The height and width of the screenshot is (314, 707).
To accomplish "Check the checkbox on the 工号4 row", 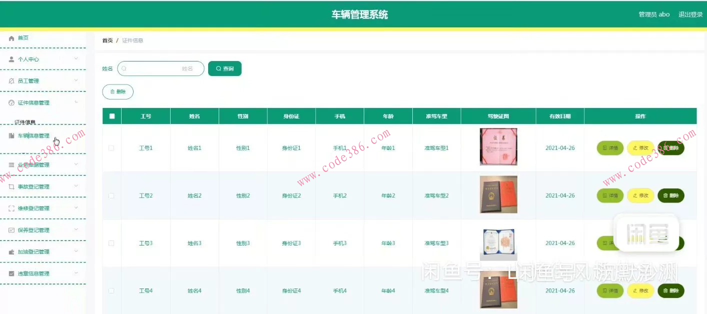I will pyautogui.click(x=112, y=290).
